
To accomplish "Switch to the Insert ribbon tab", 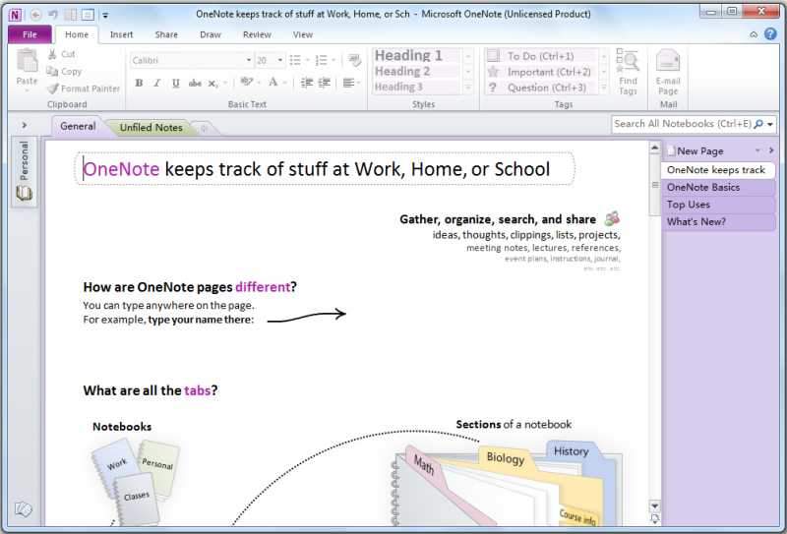I will point(121,34).
